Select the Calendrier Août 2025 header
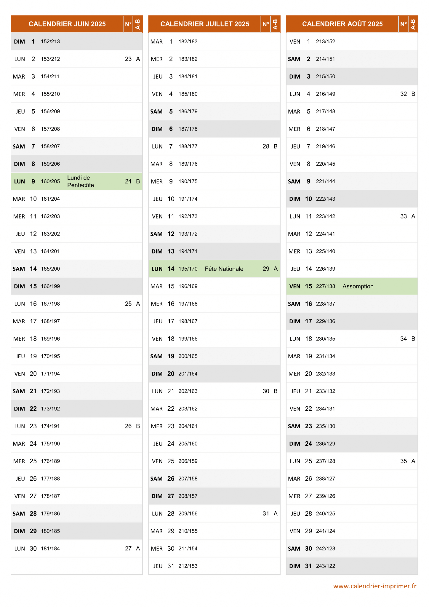The height and width of the screenshot is (607, 429). (342, 24)
